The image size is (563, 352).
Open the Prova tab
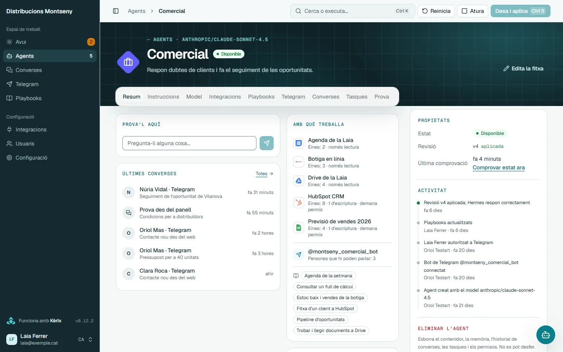pos(382,97)
